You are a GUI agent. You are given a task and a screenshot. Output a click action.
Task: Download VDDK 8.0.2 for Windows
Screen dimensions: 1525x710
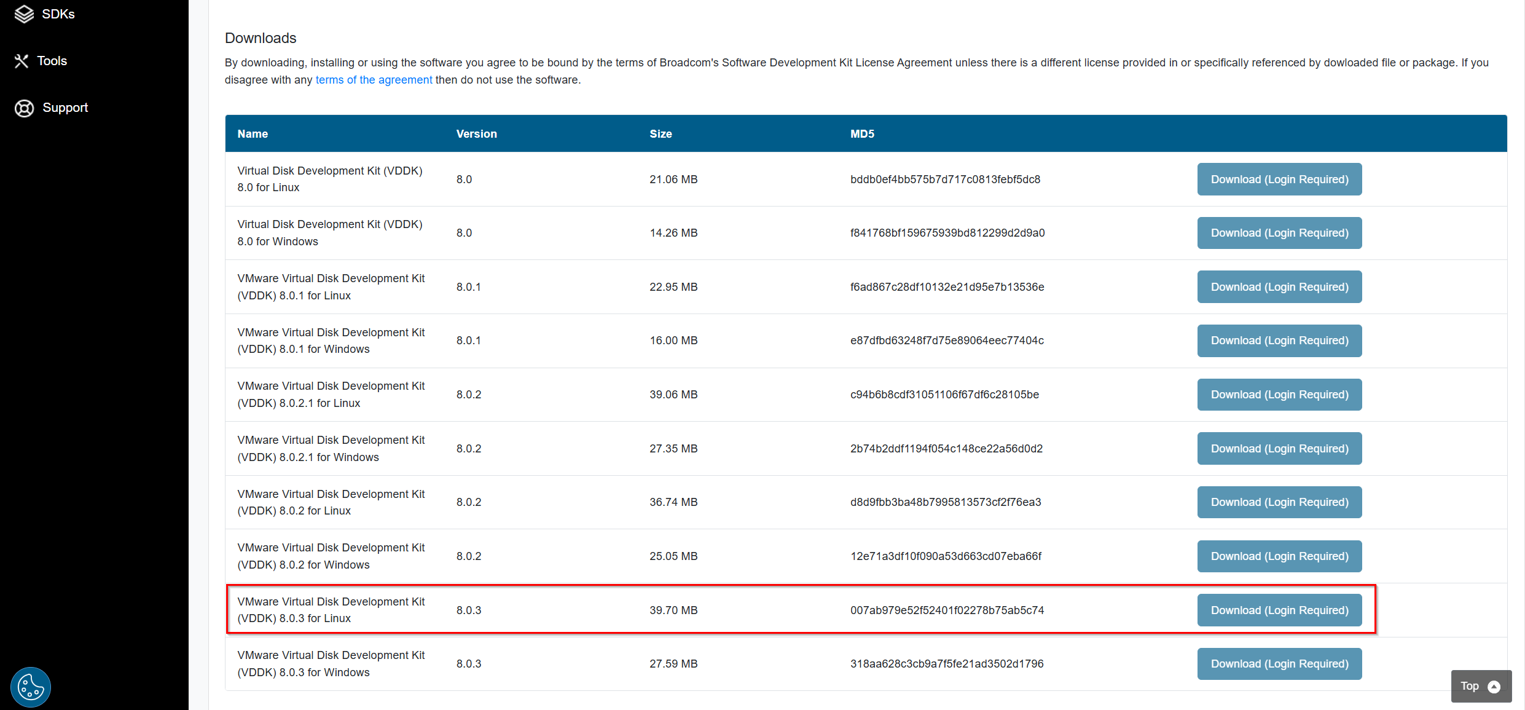click(1279, 556)
